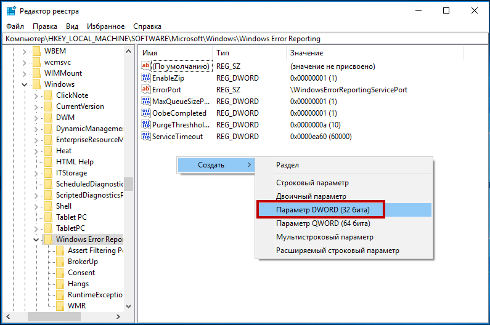
Task: Click the tree scroll down arrow
Action: 128,307
